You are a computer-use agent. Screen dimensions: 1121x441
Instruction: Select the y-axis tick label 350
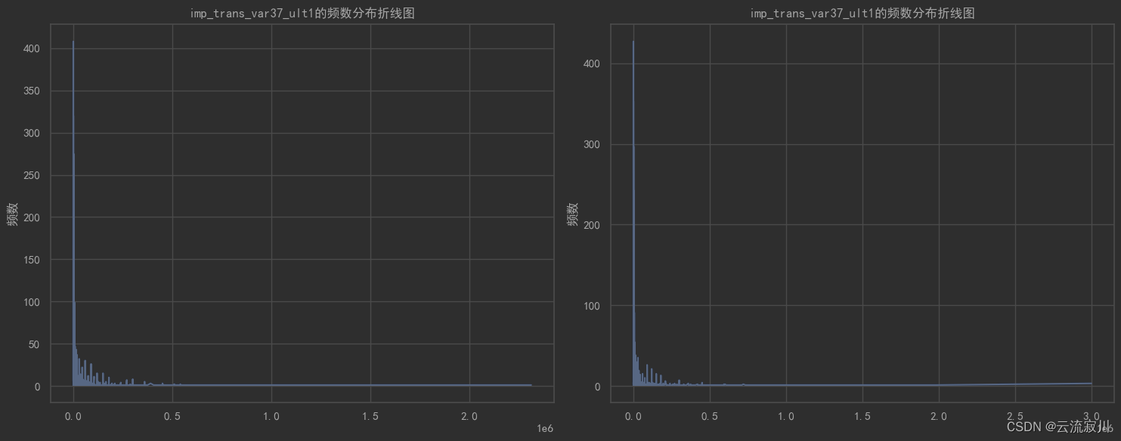pyautogui.click(x=31, y=91)
